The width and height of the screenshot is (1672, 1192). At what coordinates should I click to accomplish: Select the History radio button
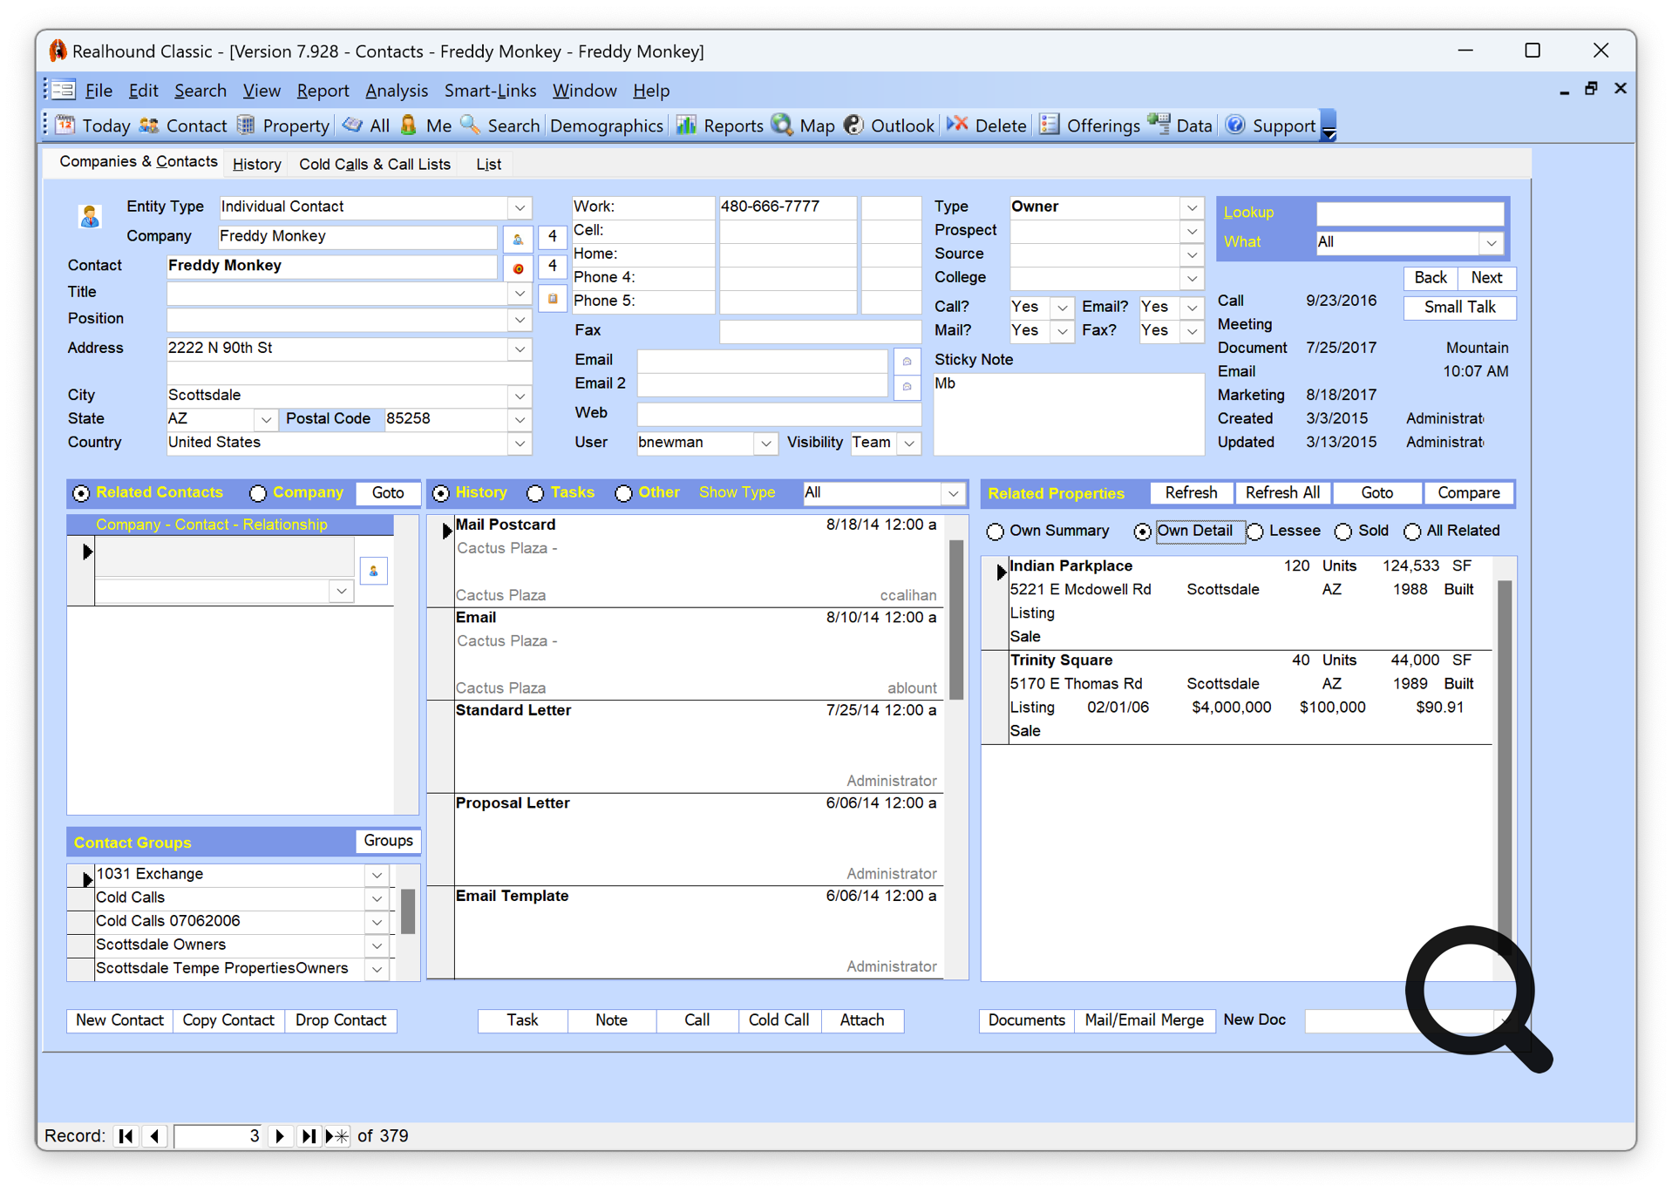[441, 494]
